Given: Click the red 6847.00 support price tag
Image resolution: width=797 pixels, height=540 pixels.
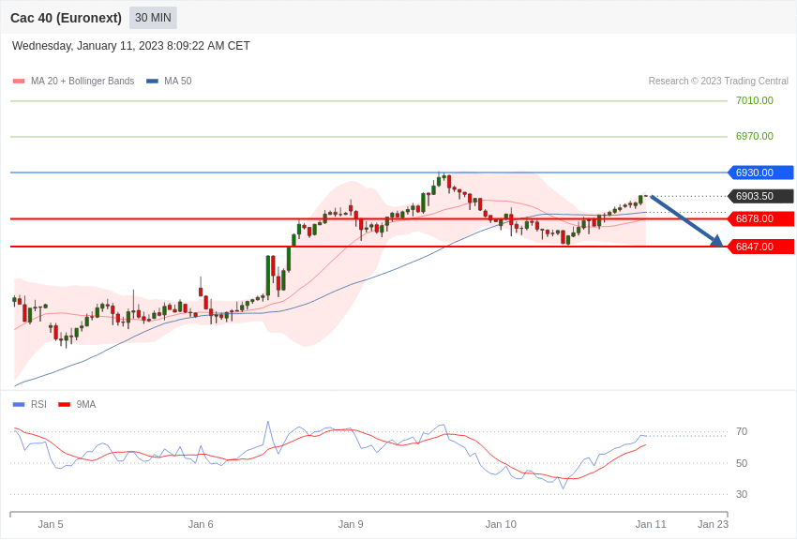Looking at the screenshot, I should (x=761, y=247).
